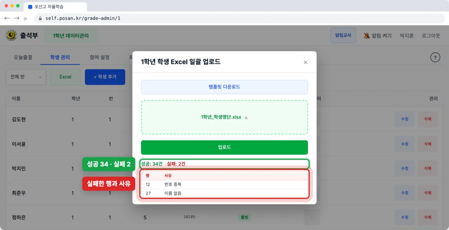Delete 최준우 with 삭제 button
This screenshot has width=449, height=230.
428,193
